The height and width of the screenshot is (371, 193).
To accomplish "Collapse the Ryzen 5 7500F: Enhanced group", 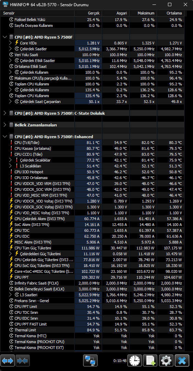I will (x=5, y=137).
